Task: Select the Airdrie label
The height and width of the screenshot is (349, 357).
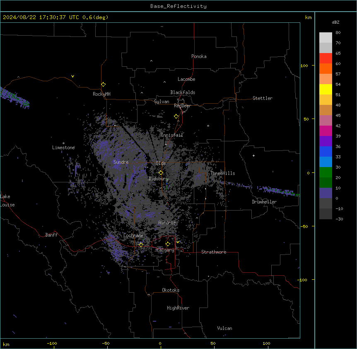Action: [167, 223]
